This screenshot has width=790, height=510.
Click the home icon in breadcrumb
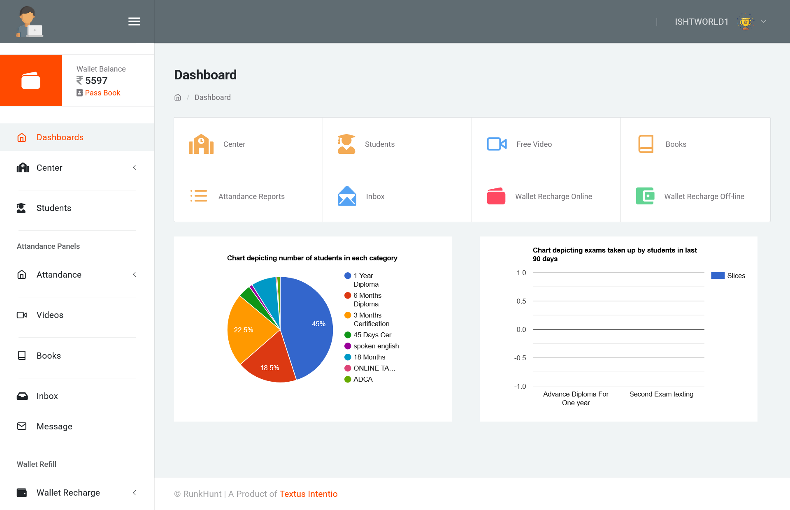[x=178, y=97]
